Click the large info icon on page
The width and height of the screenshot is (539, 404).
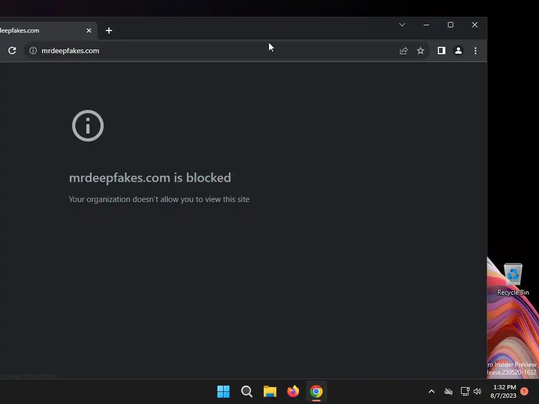click(88, 126)
